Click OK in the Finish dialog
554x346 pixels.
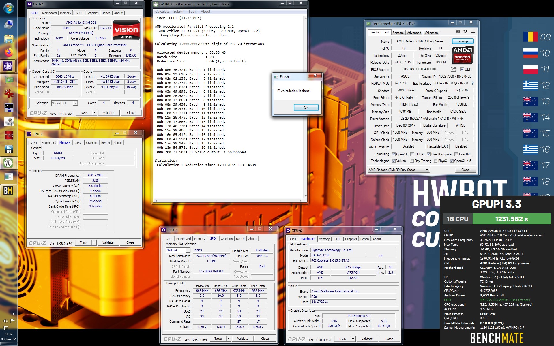pyautogui.click(x=306, y=108)
